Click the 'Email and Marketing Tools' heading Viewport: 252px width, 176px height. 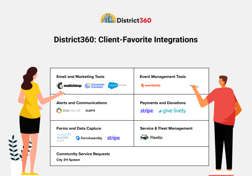[80, 77]
